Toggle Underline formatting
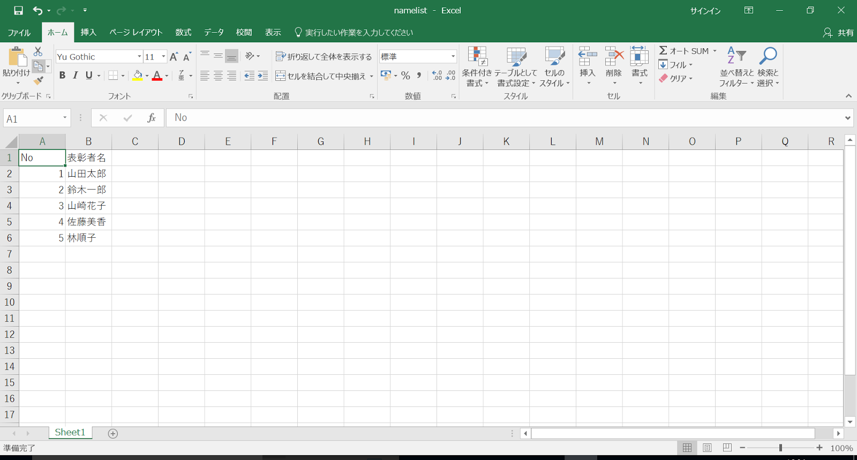857x460 pixels. [89, 76]
